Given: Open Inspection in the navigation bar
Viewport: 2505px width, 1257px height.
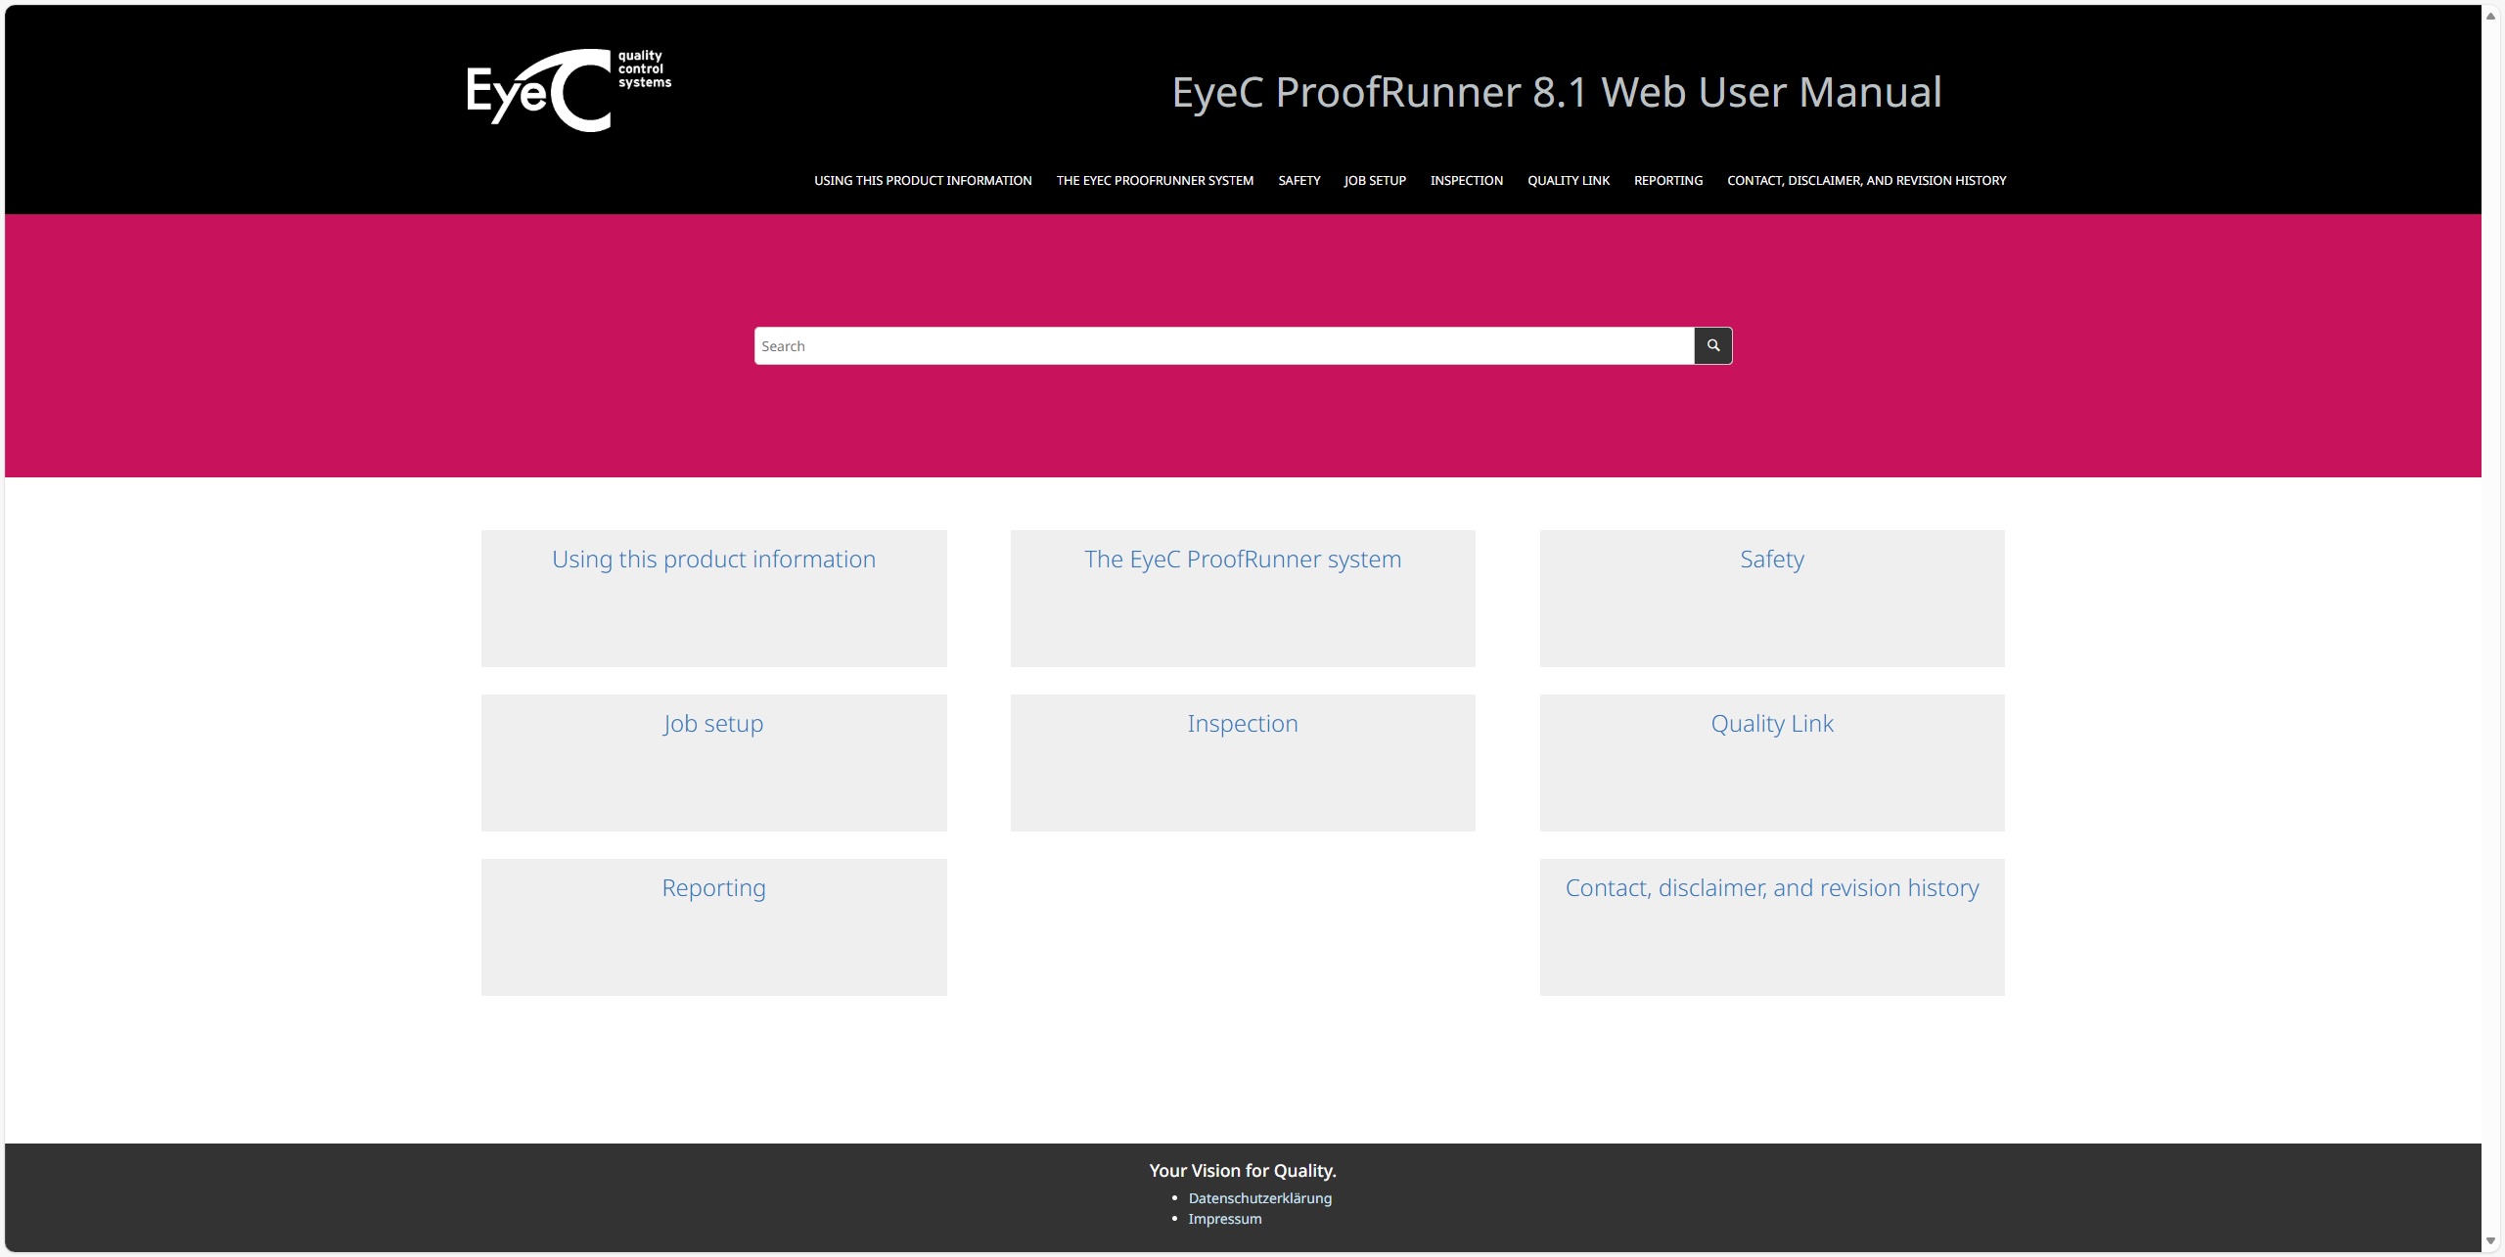Looking at the screenshot, I should click(x=1466, y=181).
